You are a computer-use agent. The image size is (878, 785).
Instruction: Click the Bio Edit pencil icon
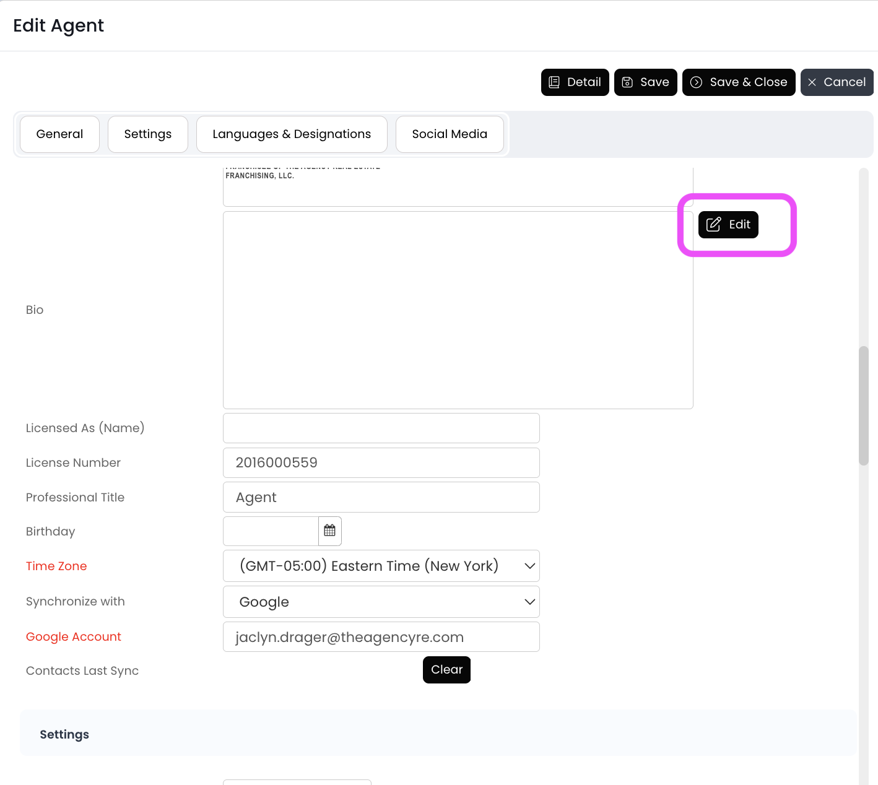click(713, 224)
